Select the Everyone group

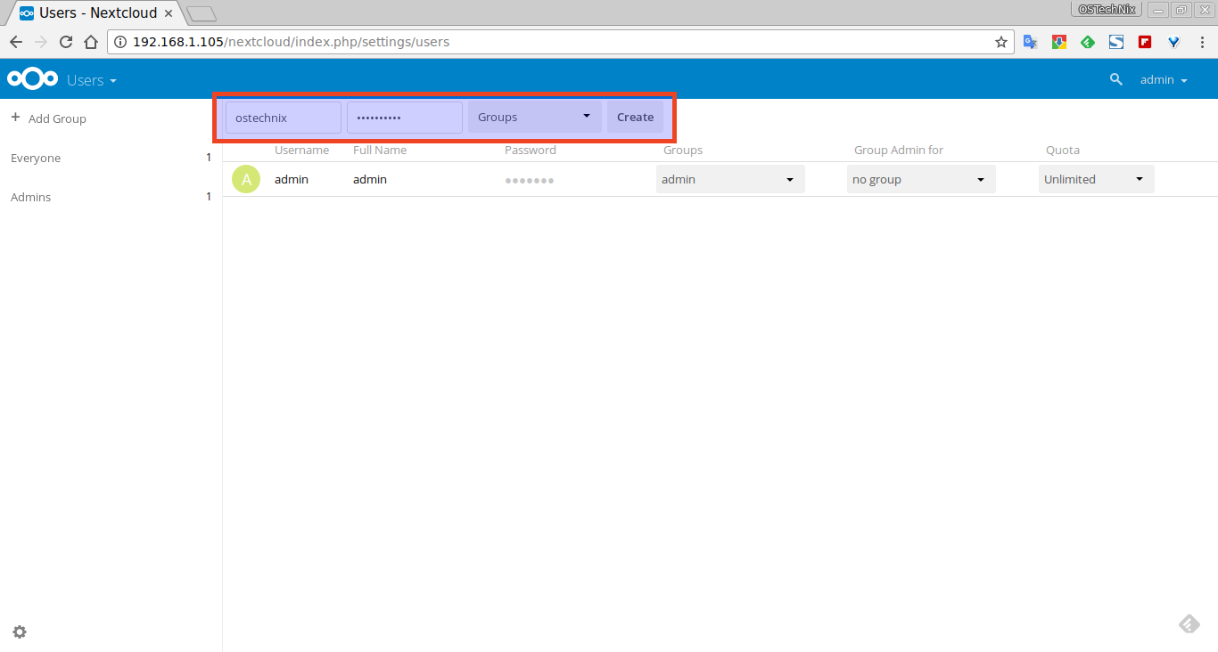coord(36,158)
